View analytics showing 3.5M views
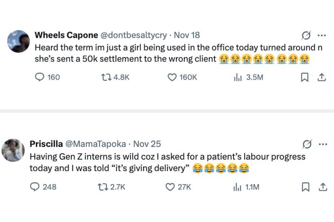Screen dimensions: 334x222 tap(237, 77)
